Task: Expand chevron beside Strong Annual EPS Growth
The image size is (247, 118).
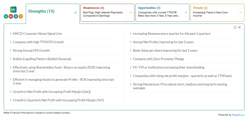Action: point(10,50)
